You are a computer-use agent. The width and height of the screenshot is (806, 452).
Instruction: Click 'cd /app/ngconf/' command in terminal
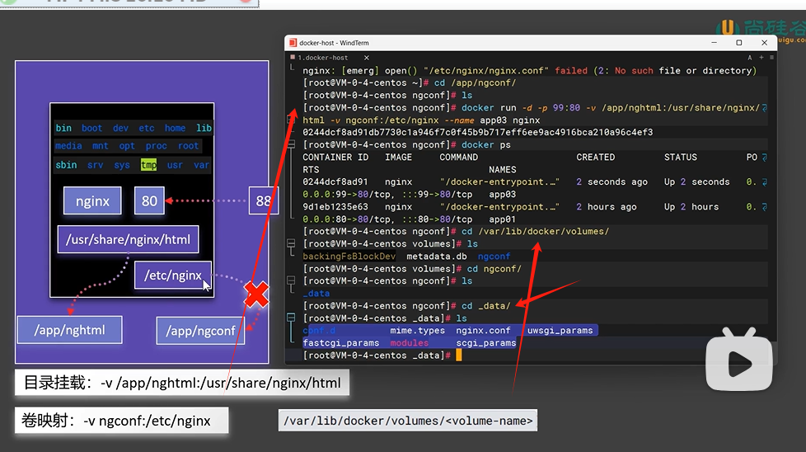point(475,82)
